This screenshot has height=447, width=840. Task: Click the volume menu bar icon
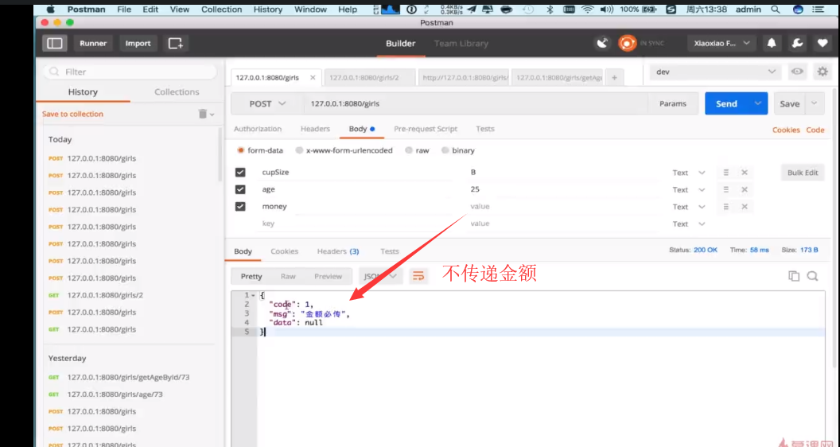(x=606, y=9)
